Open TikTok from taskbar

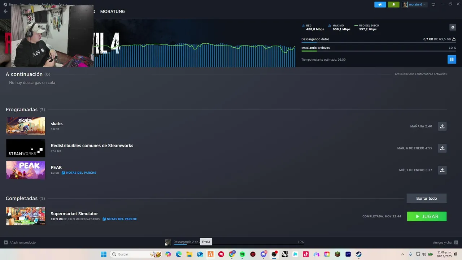pos(306,254)
